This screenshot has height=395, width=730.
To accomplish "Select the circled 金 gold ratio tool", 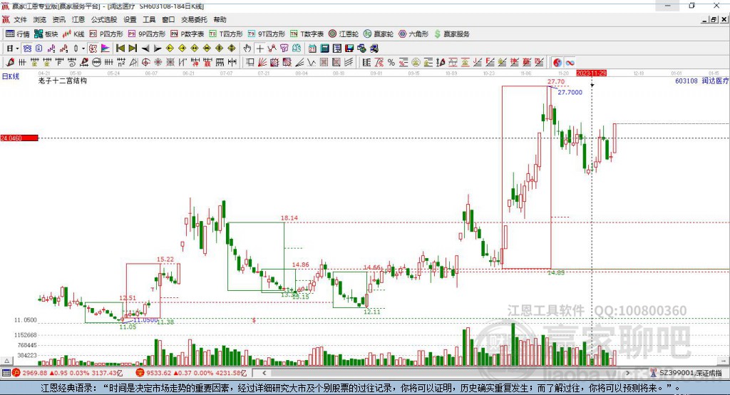I will pos(416,63).
